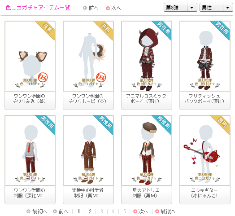Click the 共用 ribbon on エレキギター card

click(222, 123)
